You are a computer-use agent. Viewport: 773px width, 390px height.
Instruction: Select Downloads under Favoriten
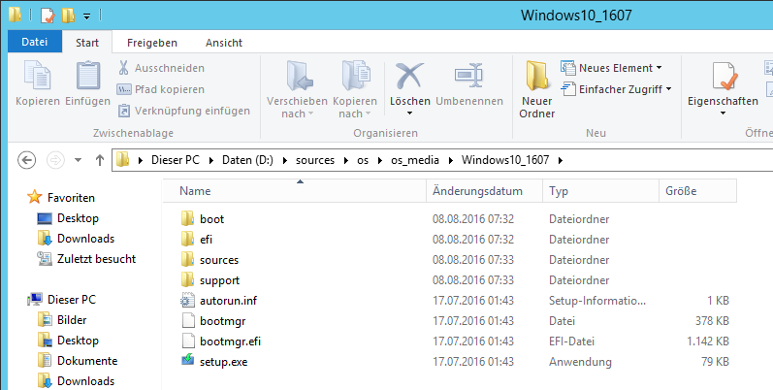click(85, 239)
